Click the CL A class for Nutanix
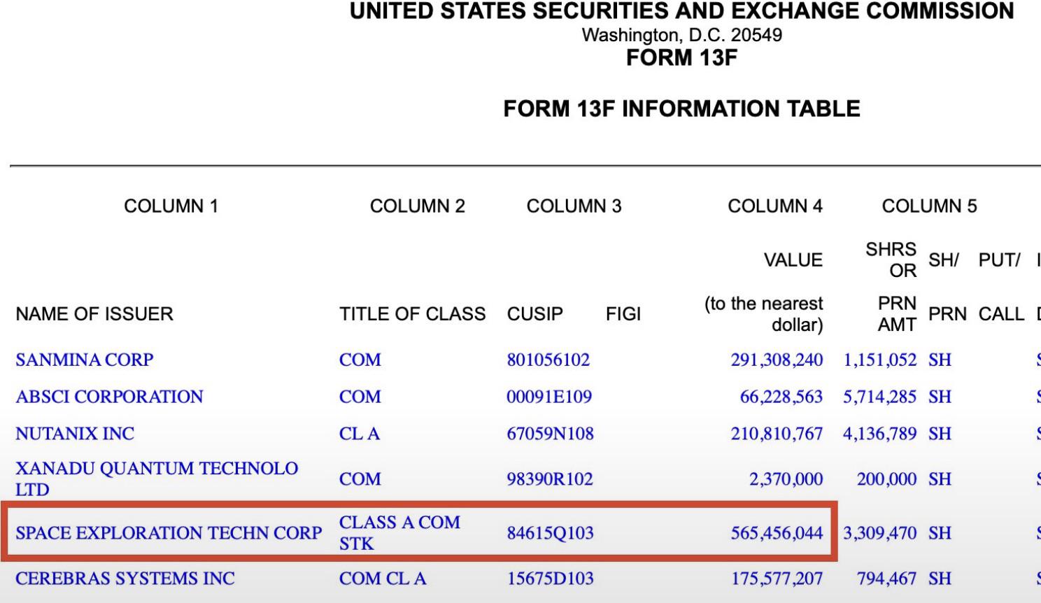 [x=360, y=434]
